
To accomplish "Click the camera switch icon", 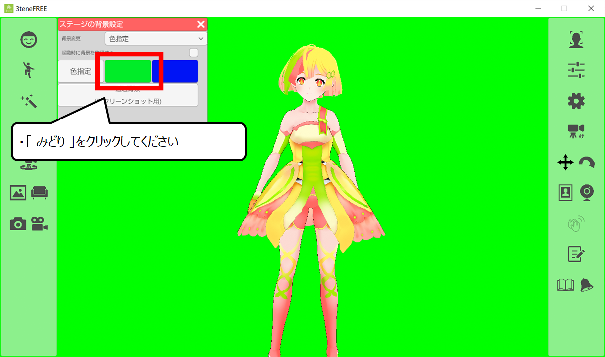I will pos(576,131).
